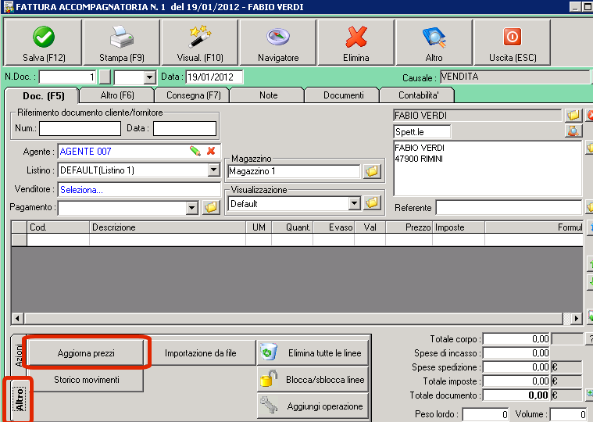Viewport: 593px width, 422px height.
Task: Click Importazione da file button
Action: coord(201,352)
